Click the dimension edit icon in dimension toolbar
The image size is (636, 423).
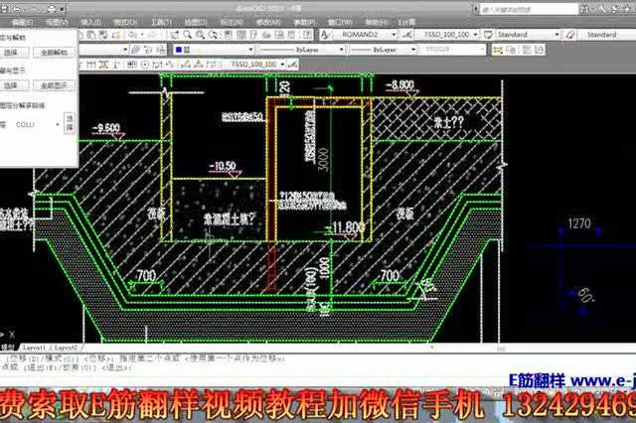(186, 65)
